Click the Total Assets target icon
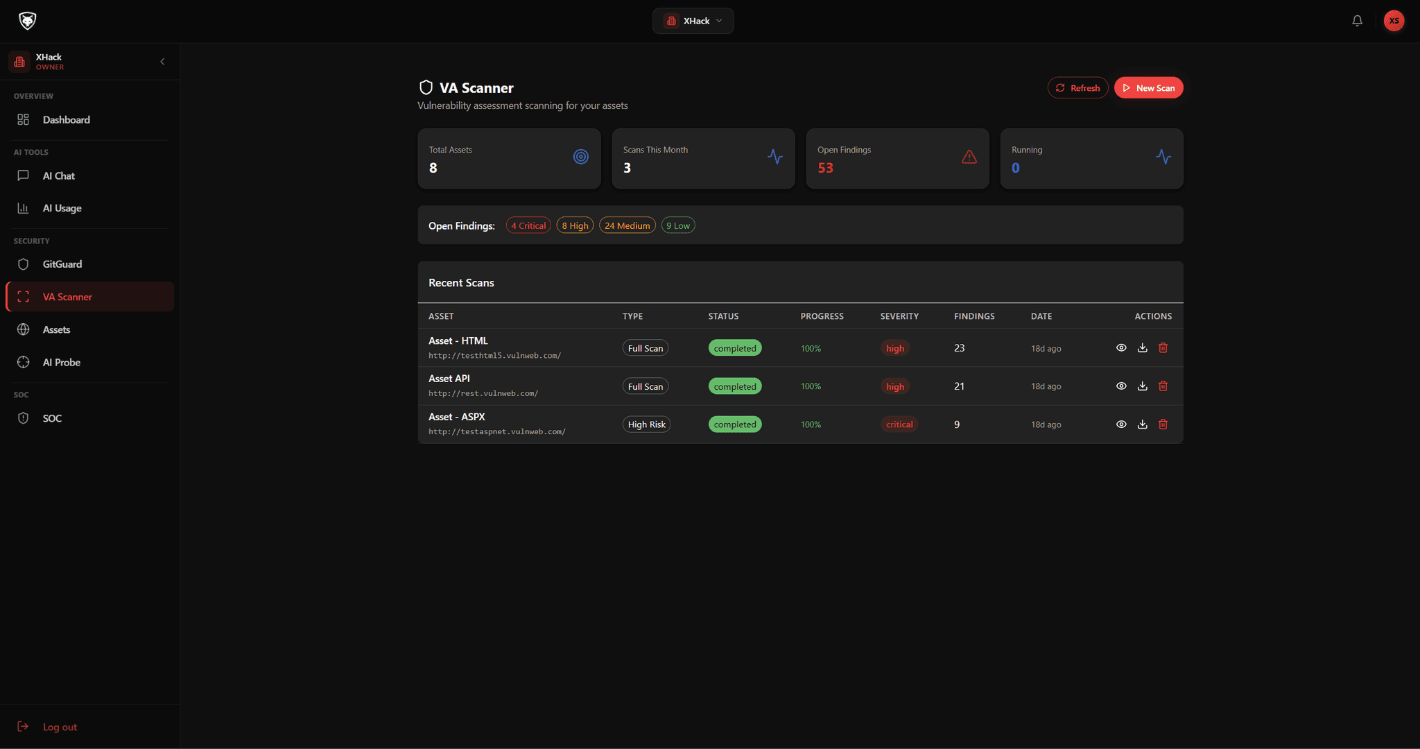1420x749 pixels. (x=581, y=157)
